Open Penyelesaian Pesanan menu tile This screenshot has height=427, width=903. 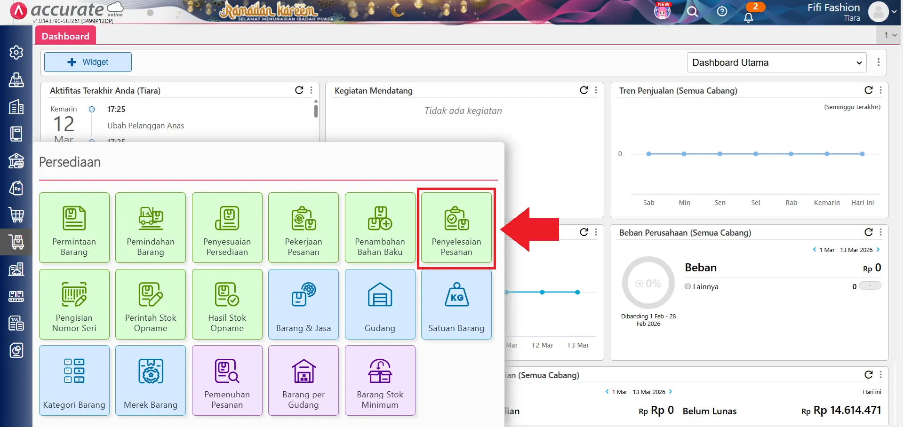(x=456, y=228)
